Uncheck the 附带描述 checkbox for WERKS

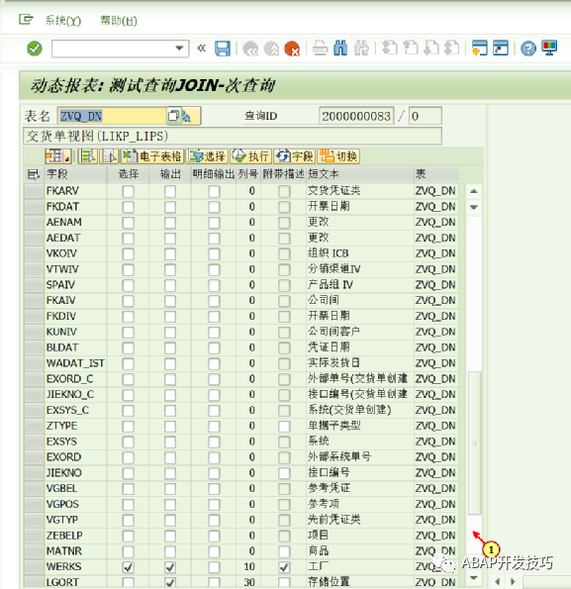click(x=284, y=567)
